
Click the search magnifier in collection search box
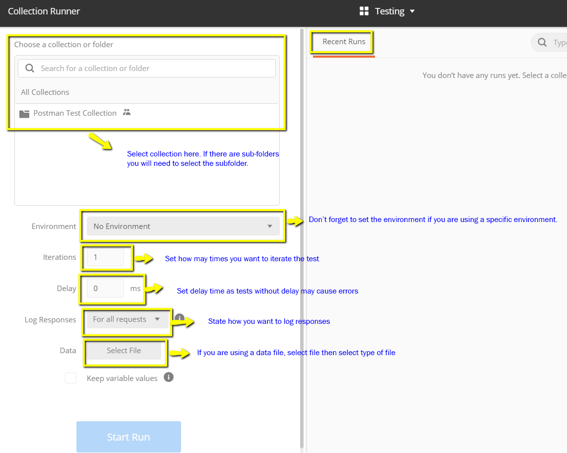click(x=30, y=68)
